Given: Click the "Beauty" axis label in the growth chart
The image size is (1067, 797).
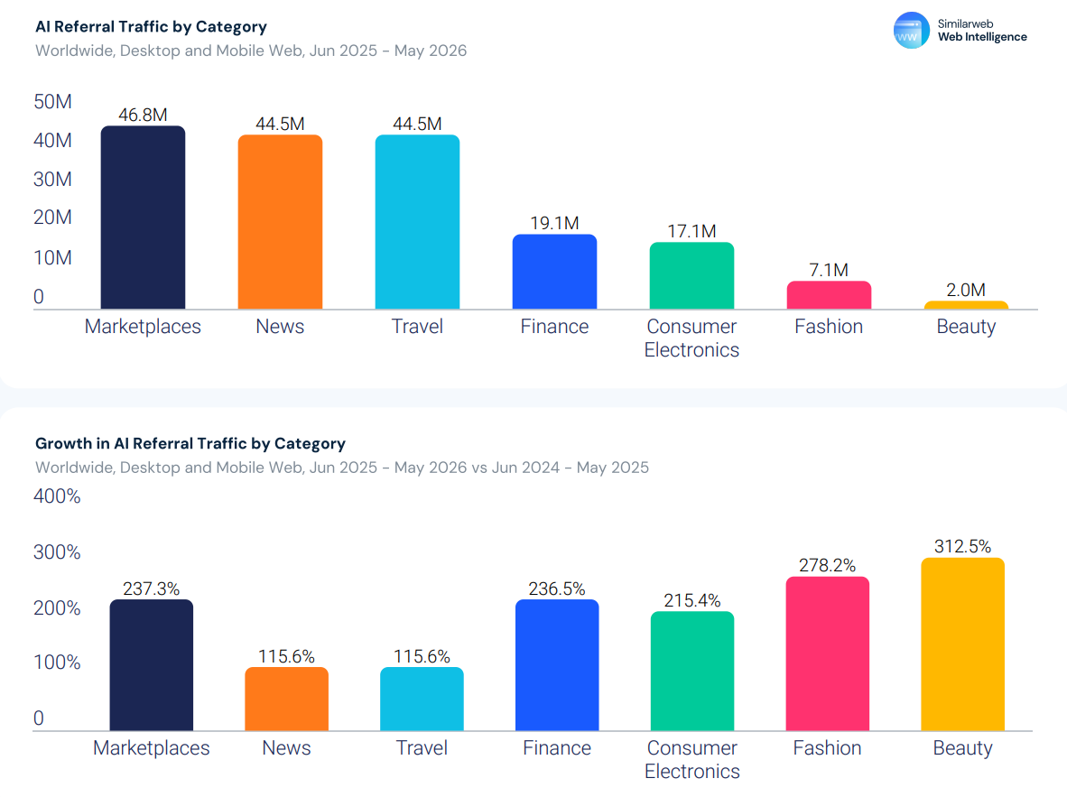Looking at the screenshot, I should tap(963, 748).
